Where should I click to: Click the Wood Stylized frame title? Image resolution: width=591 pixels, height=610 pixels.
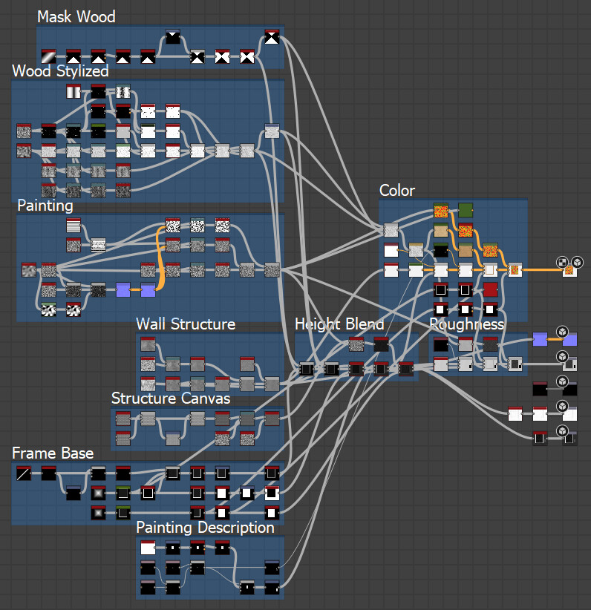pyautogui.click(x=60, y=71)
